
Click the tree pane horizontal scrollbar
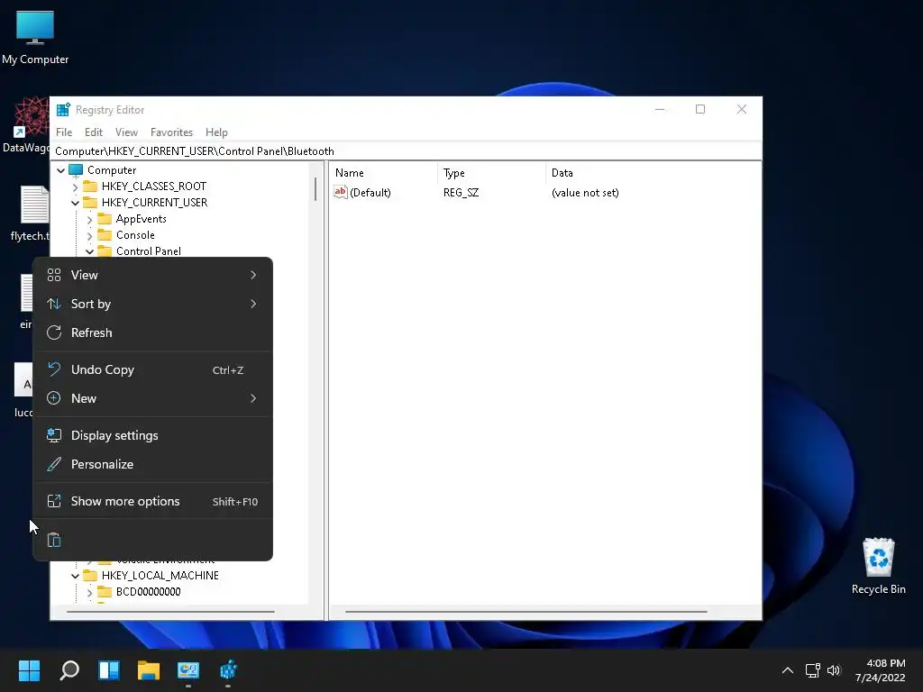170,612
